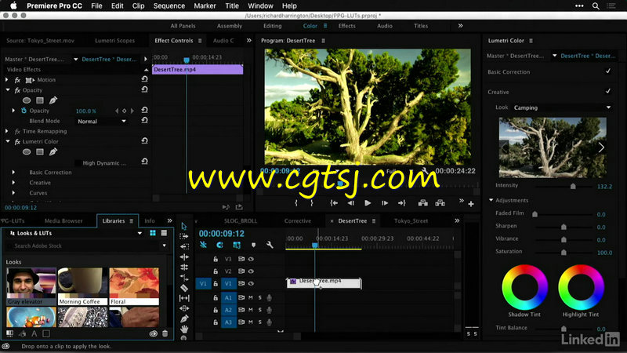
Task: Toggle V1 track output eye
Action: [x=251, y=283]
